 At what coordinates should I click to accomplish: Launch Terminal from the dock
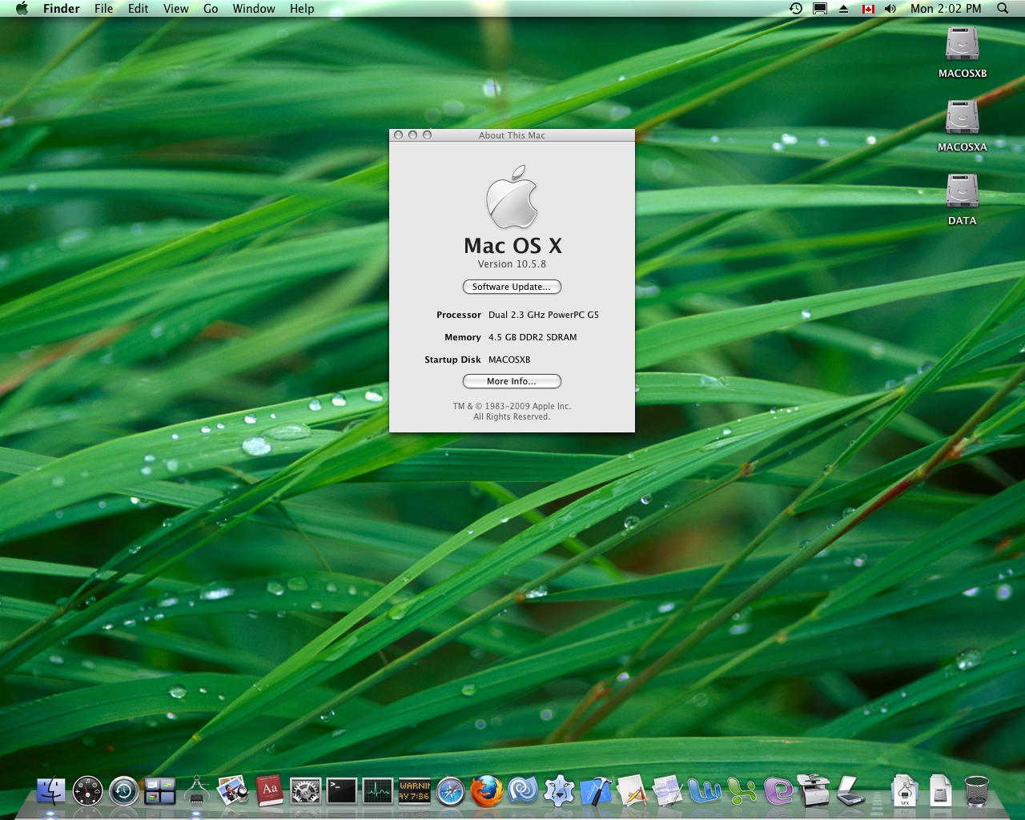[342, 791]
